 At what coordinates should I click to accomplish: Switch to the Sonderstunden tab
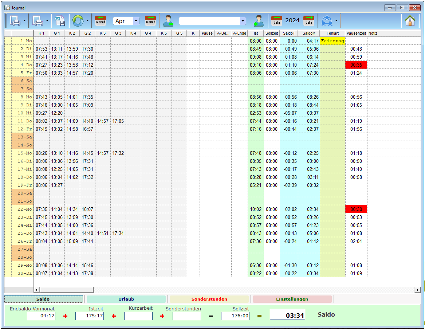tap(209, 299)
